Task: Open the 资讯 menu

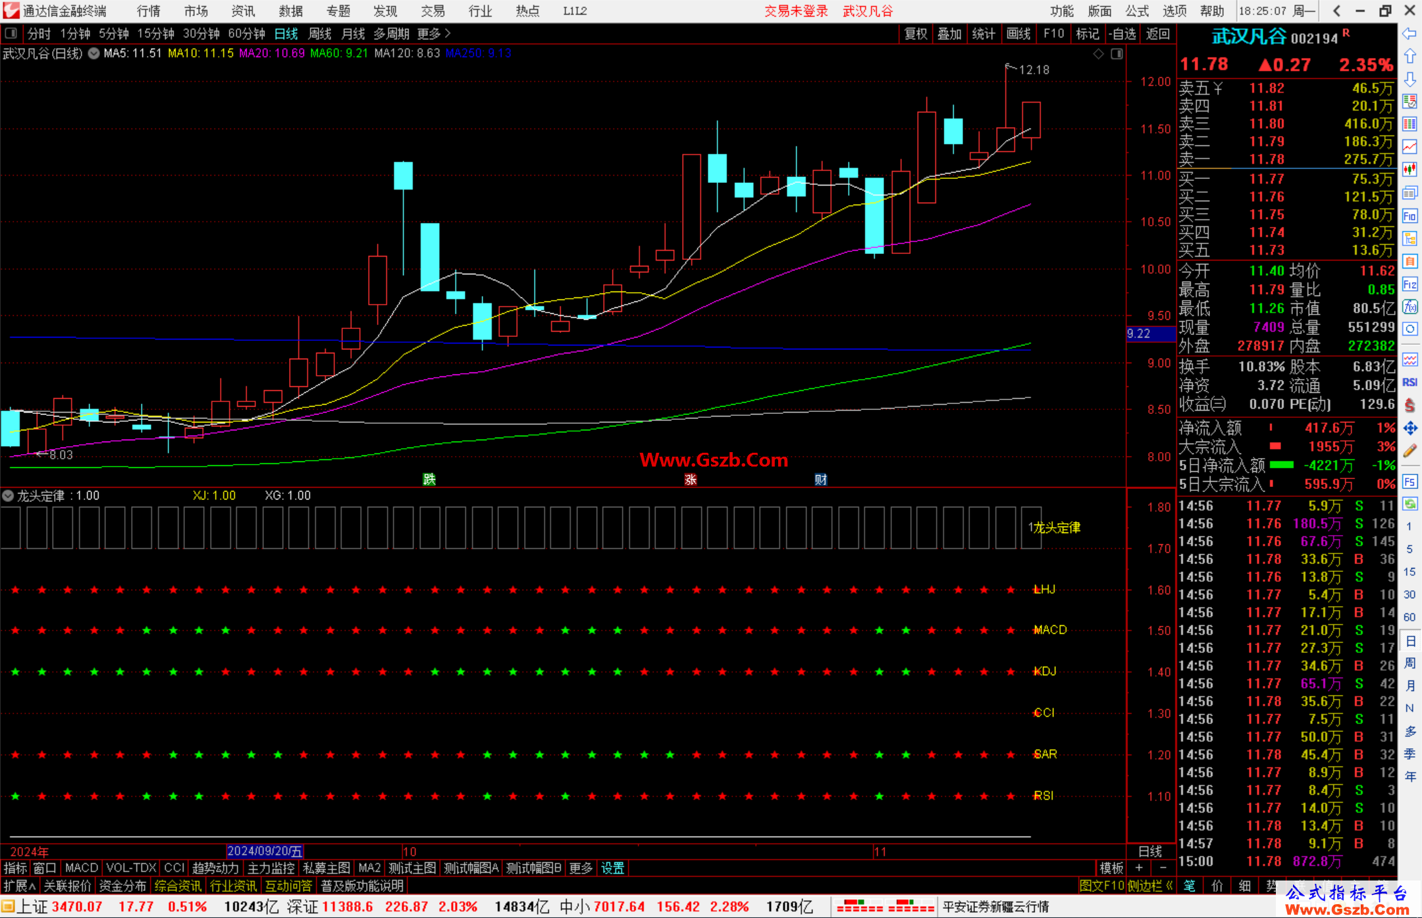Action: pos(244,11)
